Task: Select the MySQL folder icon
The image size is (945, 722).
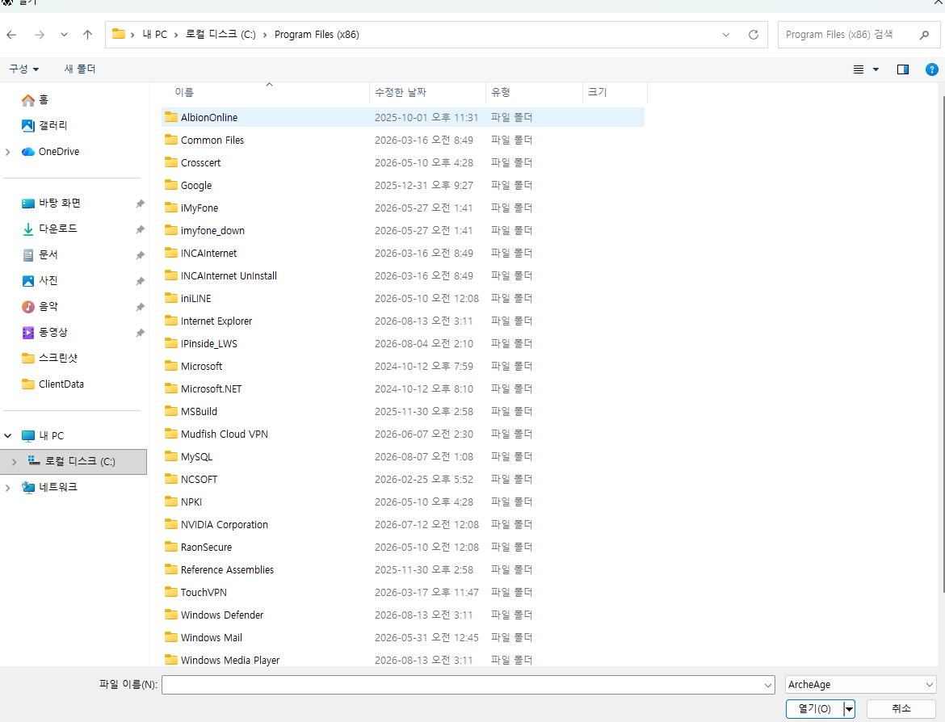Action: tap(171, 456)
